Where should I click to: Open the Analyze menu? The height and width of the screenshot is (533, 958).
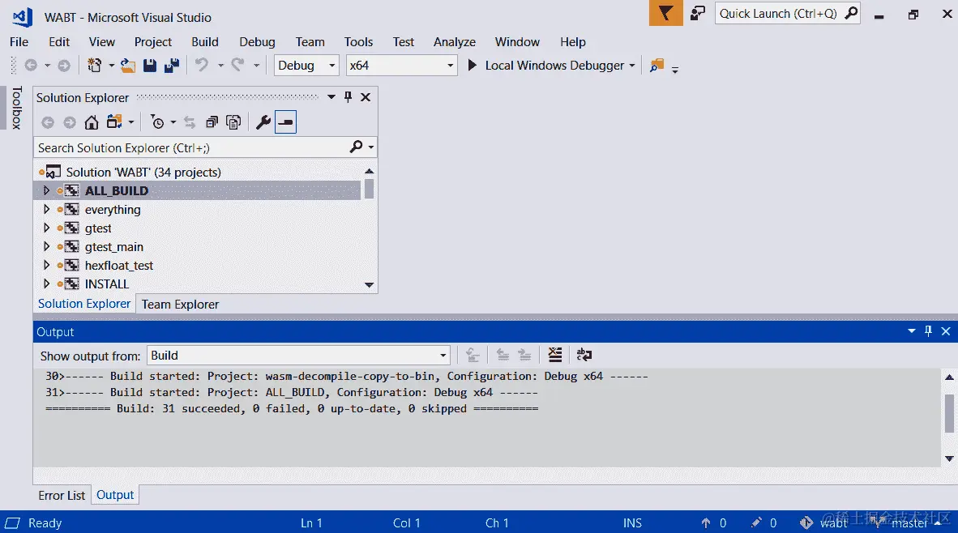(455, 41)
